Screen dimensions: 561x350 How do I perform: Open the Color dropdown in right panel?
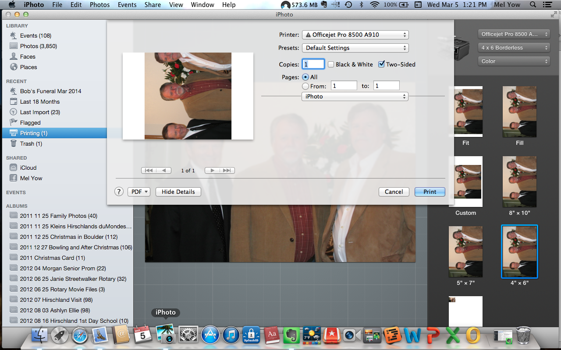[514, 61]
